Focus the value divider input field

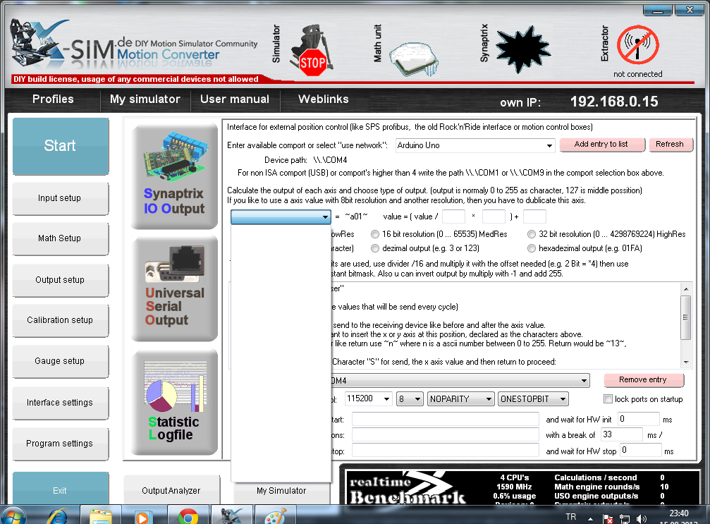click(x=454, y=217)
